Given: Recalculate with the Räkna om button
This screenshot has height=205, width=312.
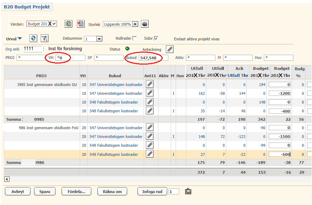Looking at the screenshot, I should click(x=112, y=191).
